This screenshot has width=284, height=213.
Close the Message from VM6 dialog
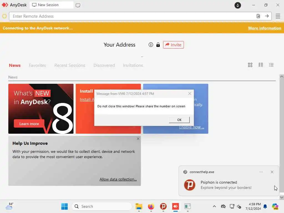click(x=190, y=93)
